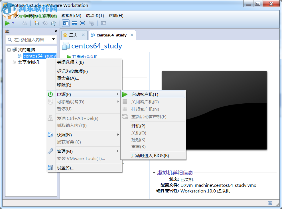Screen dimensions: 282x209
Task: Expand the 电源(P) submenu arrow
Action: click(118, 94)
